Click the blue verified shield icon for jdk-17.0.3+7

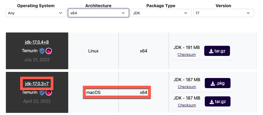42,93
